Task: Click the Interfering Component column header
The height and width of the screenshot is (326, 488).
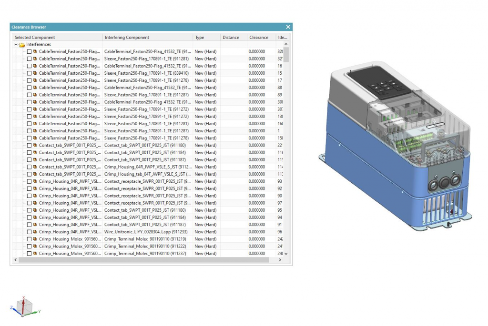Action: pos(147,37)
